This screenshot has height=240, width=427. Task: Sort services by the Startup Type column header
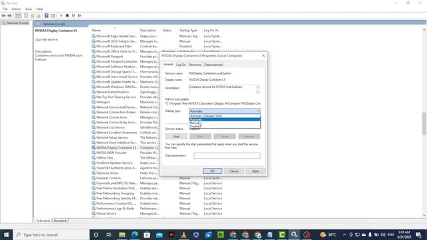(x=188, y=30)
